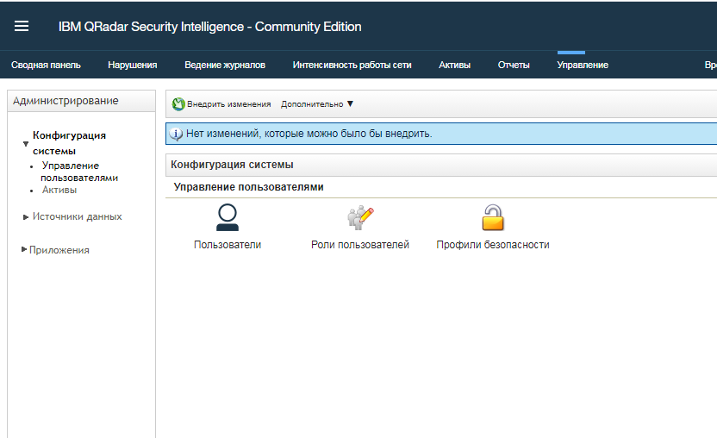717x438 pixels.
Task: Select the Управление tab
Action: [x=583, y=65]
